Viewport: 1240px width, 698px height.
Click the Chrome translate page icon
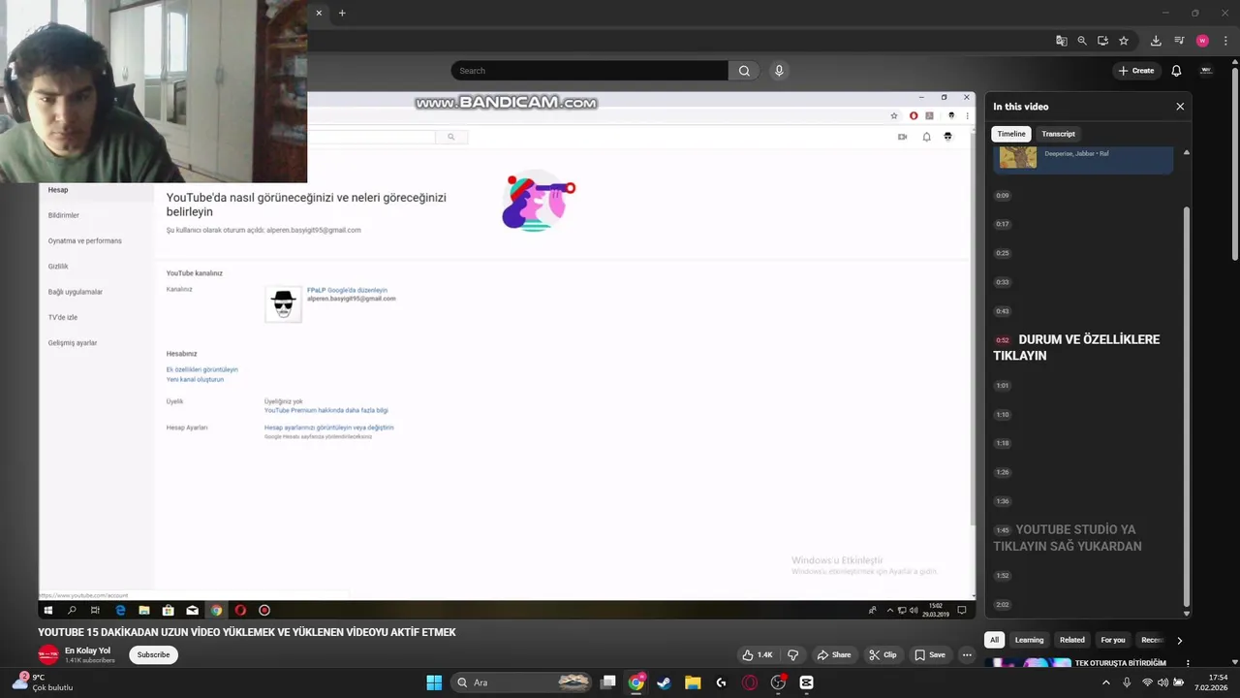[x=1062, y=41]
